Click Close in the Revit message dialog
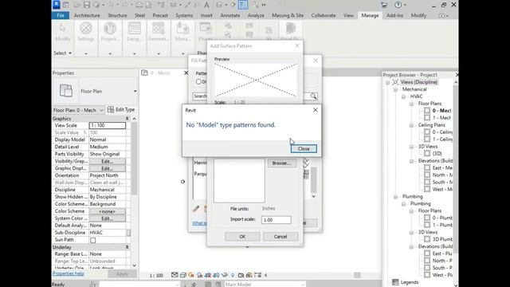 [x=304, y=149]
